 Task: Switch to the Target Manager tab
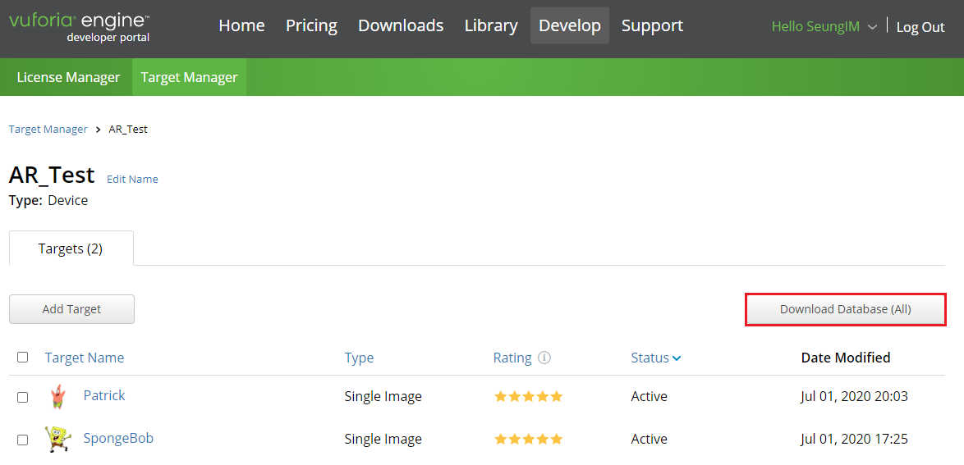tap(190, 77)
